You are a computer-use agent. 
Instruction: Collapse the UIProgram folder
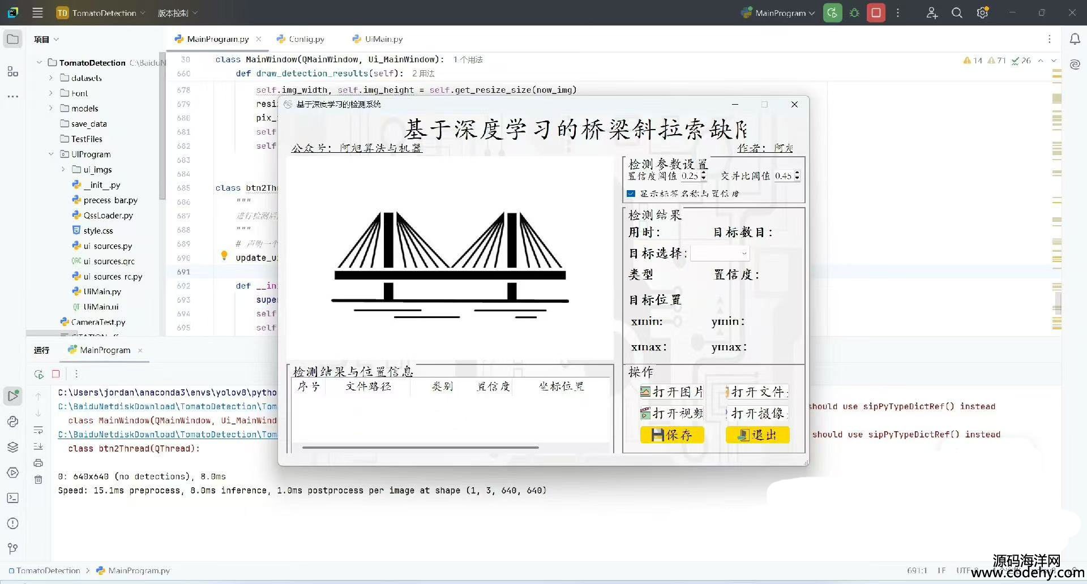pos(51,154)
